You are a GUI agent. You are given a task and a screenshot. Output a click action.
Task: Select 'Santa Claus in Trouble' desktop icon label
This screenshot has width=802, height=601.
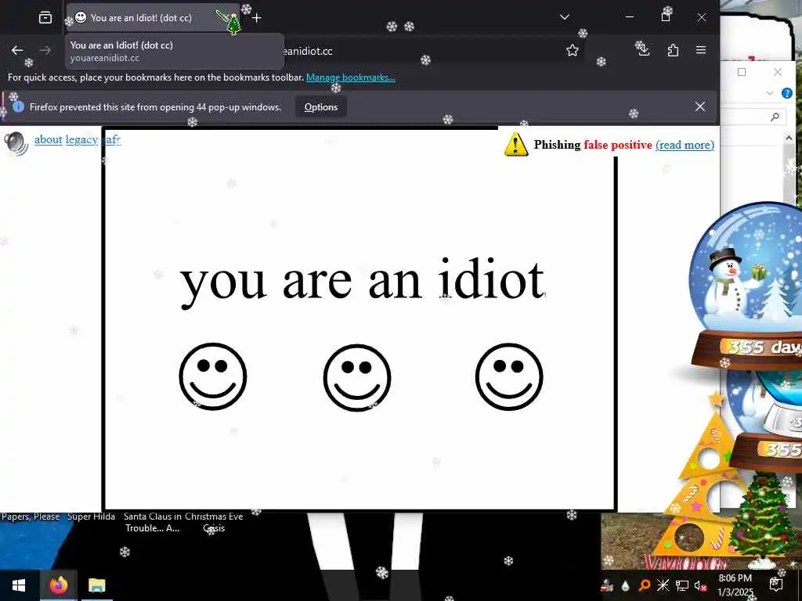pyautogui.click(x=153, y=522)
